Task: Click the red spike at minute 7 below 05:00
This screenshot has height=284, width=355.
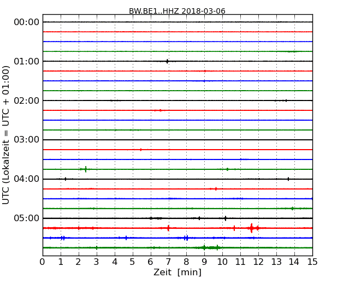Action: click(x=168, y=228)
